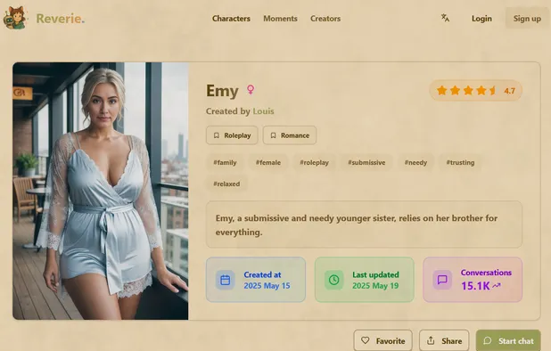Click the chat bubble icon in Conversations card
This screenshot has width=551, height=351.
tap(442, 280)
